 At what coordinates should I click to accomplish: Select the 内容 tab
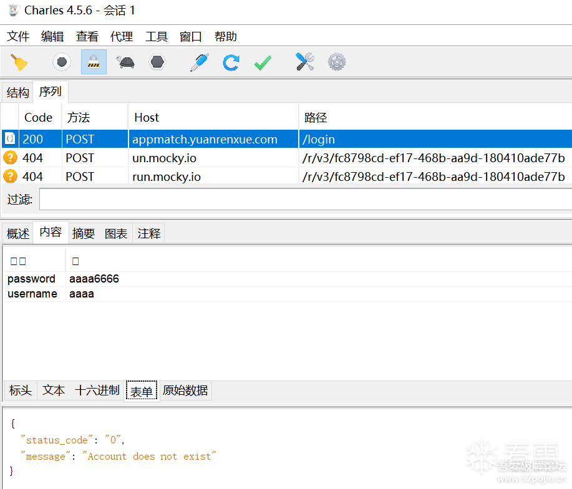click(51, 232)
